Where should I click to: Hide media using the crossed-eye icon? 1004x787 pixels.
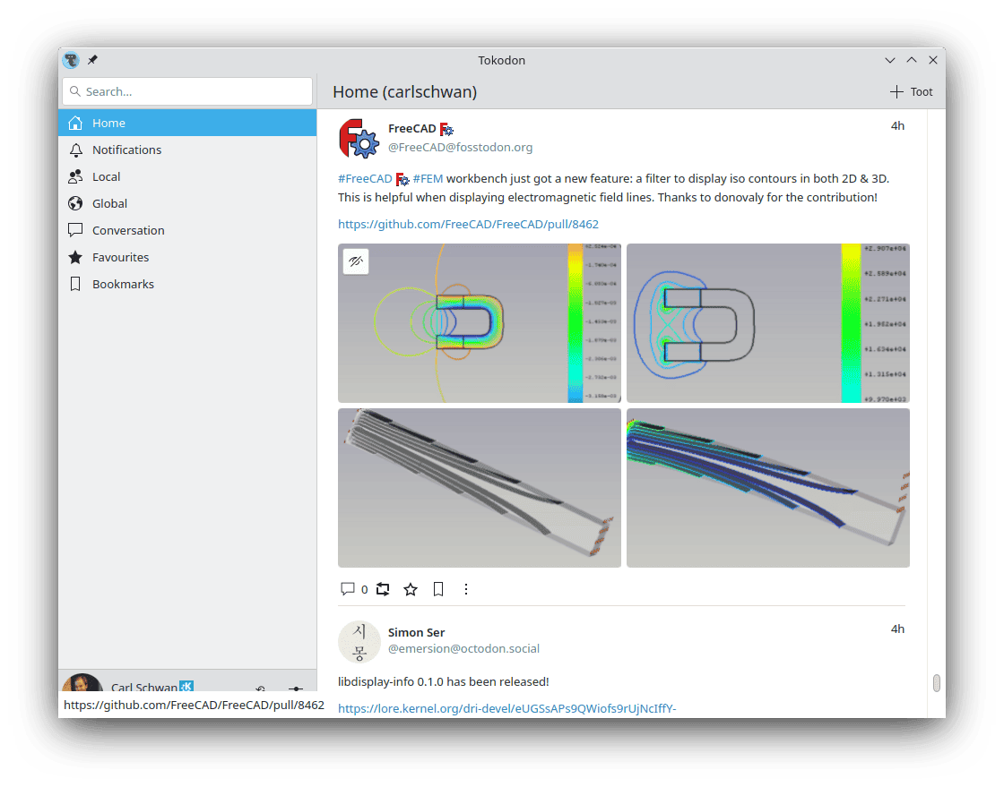click(x=356, y=261)
